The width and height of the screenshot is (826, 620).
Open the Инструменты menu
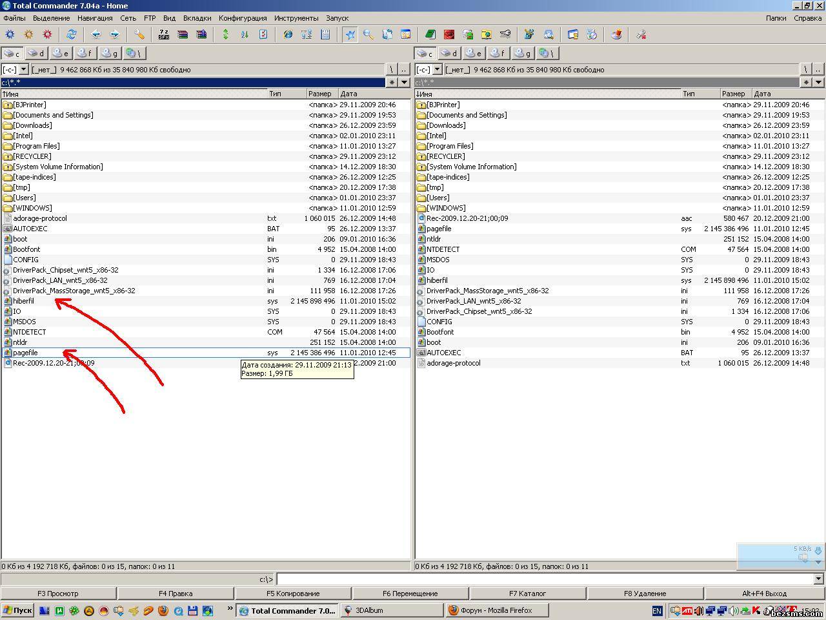[296, 18]
